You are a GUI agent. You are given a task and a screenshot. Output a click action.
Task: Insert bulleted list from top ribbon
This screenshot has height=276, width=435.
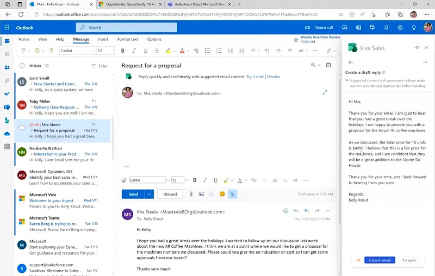coord(207,51)
